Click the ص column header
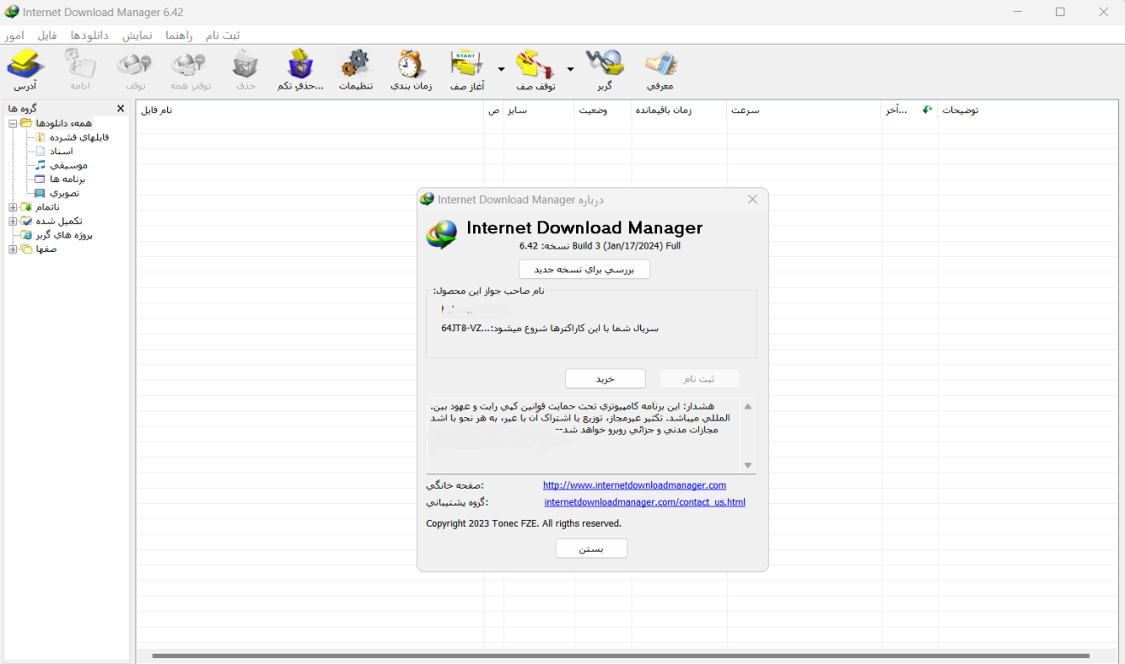 coord(494,110)
